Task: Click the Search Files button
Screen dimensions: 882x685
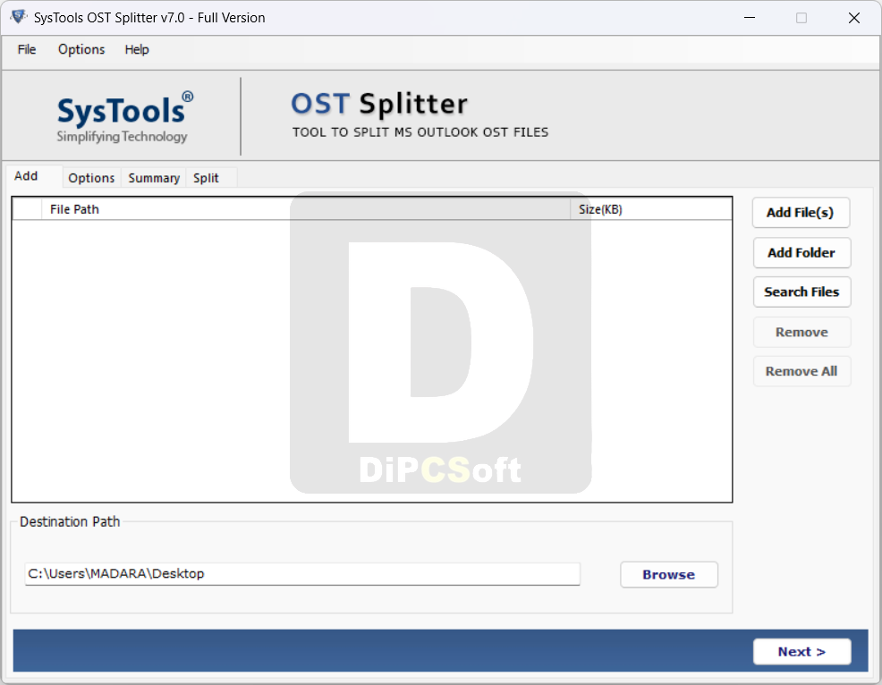Action: tap(801, 292)
